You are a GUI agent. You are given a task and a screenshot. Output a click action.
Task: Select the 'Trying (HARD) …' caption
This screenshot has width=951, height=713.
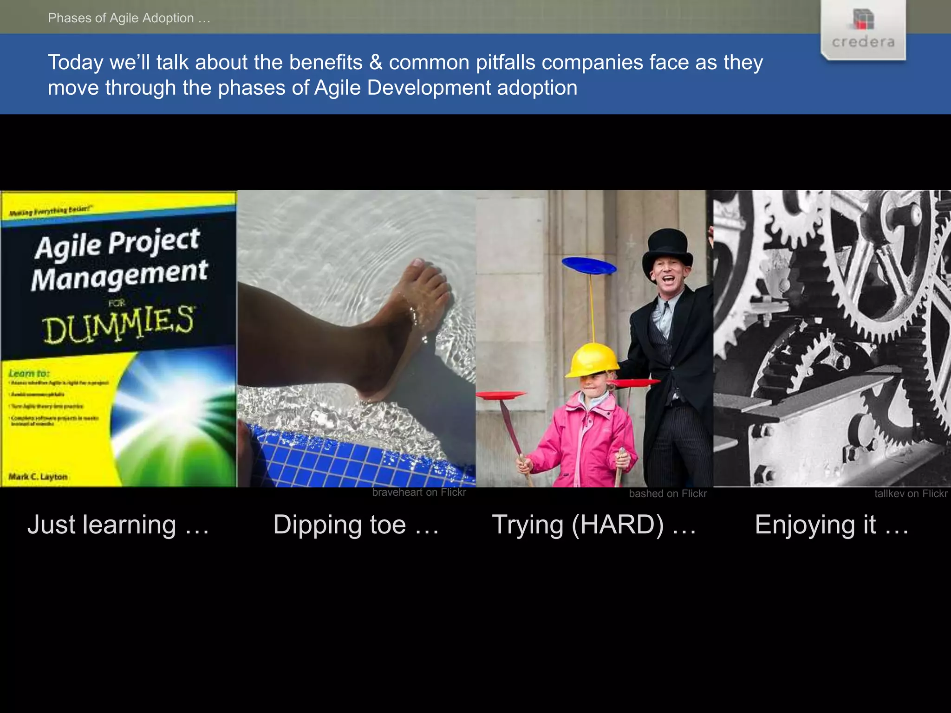pyautogui.click(x=594, y=525)
